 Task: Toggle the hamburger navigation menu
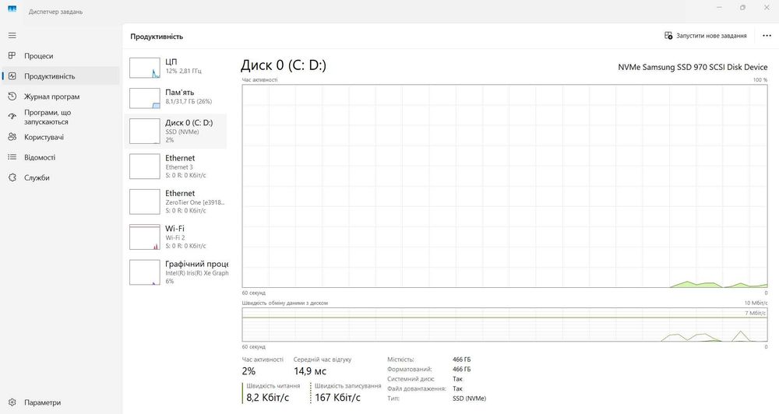click(x=12, y=36)
